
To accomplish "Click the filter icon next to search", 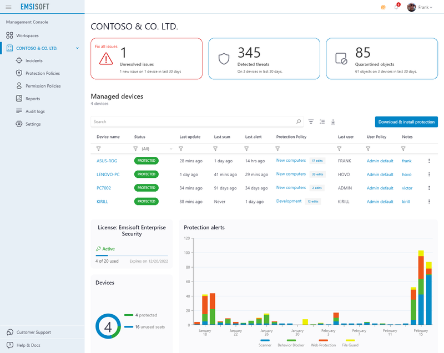I will (x=311, y=121).
